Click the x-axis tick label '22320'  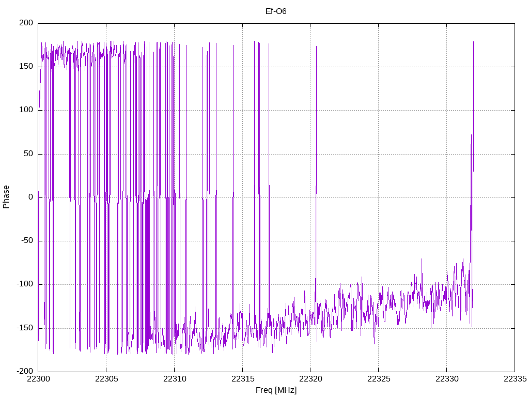pos(310,379)
